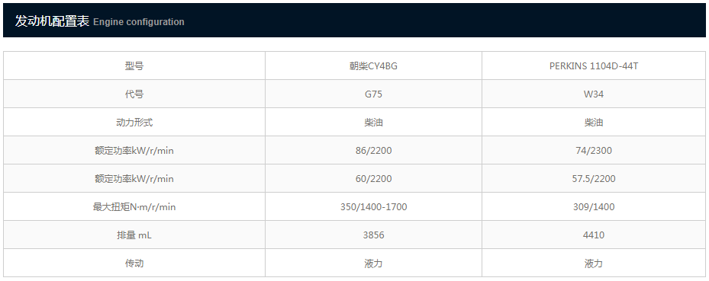Click the 朝柴CY4BG model cell
Image resolution: width=709 pixels, height=281 pixels.
pyautogui.click(x=373, y=65)
